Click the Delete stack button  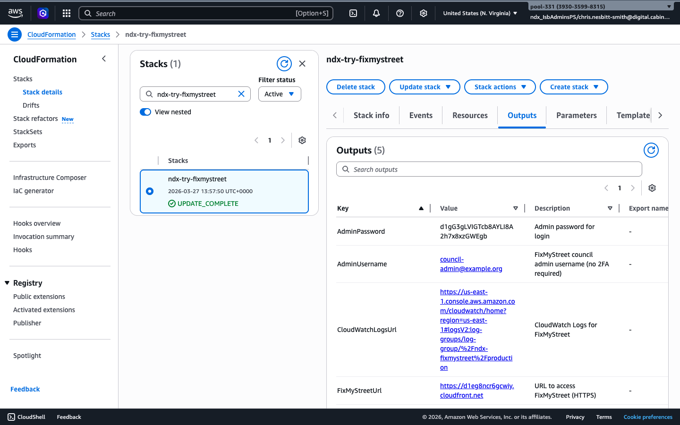coord(356,87)
